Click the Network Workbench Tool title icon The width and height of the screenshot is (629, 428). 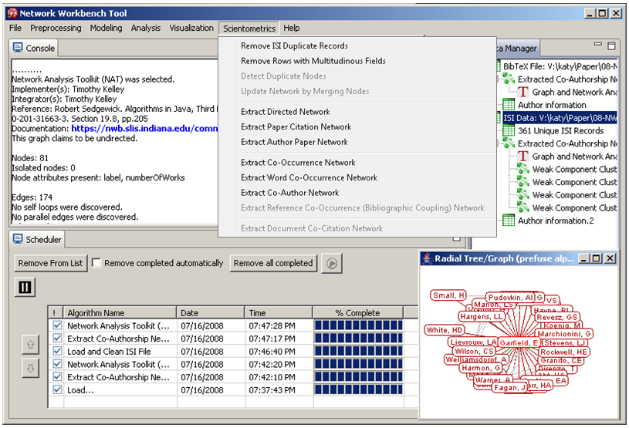coord(13,13)
